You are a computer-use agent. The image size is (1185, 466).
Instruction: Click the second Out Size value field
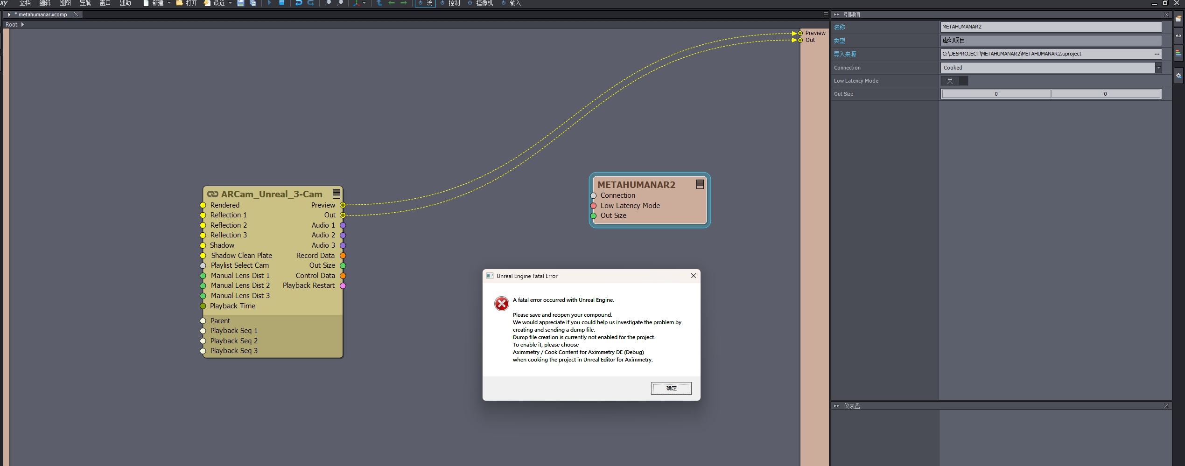[1105, 94]
